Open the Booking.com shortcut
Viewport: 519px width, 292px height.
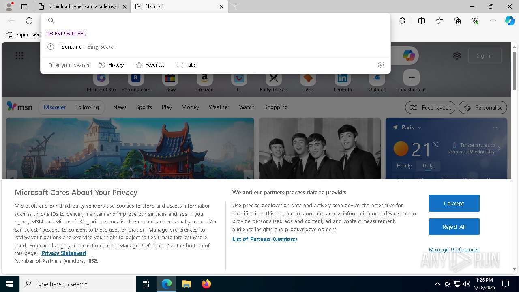coord(136,82)
